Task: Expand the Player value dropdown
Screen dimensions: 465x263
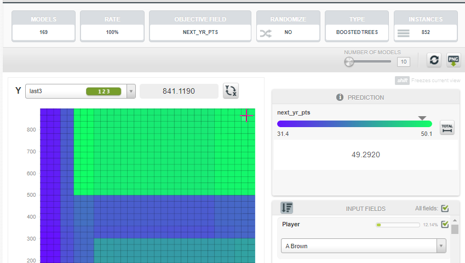Action: [441, 246]
